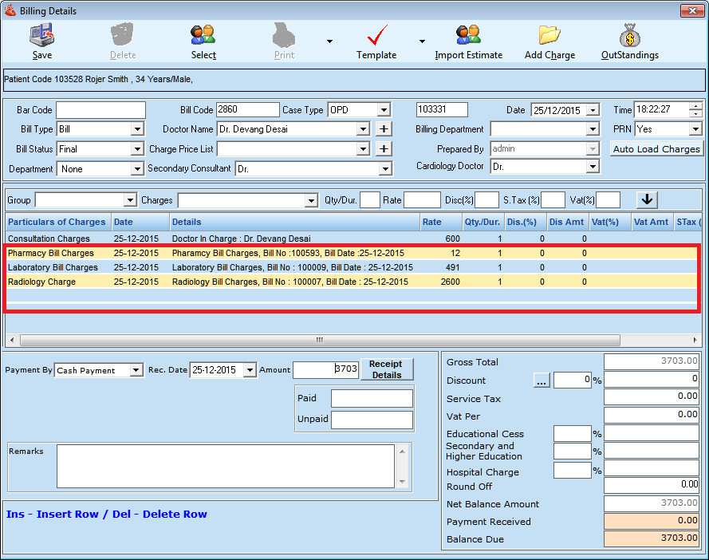Click the Time field spinner up arrow
Image resolution: width=709 pixels, height=560 pixels.
[695, 106]
